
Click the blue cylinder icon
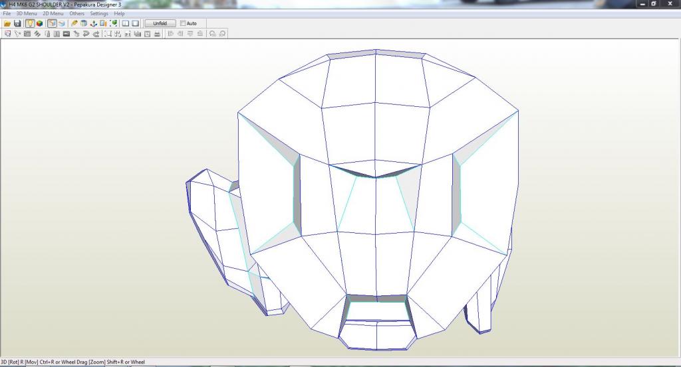tap(84, 23)
